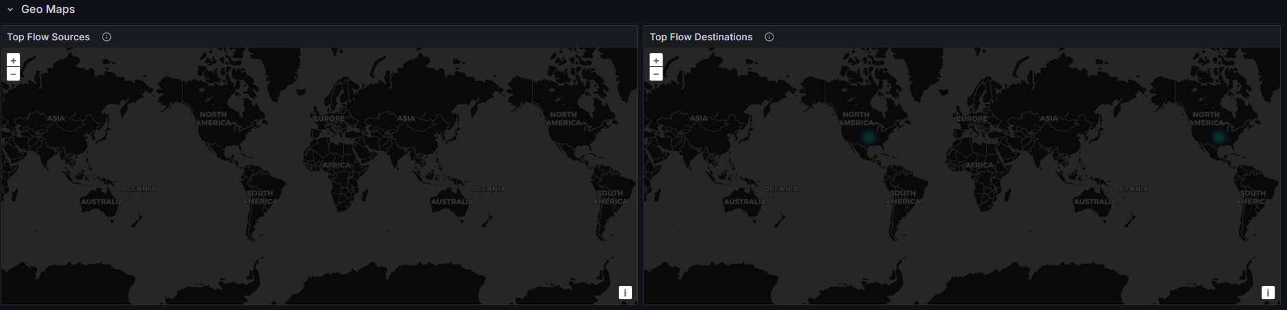Open the Top Flow Sources panel title menu
The width and height of the screenshot is (1287, 310).
click(49, 37)
